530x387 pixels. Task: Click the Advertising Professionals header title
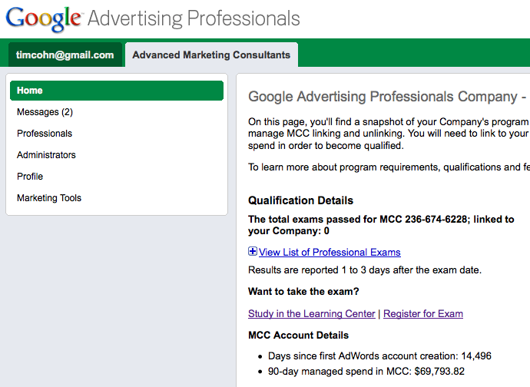pos(194,18)
